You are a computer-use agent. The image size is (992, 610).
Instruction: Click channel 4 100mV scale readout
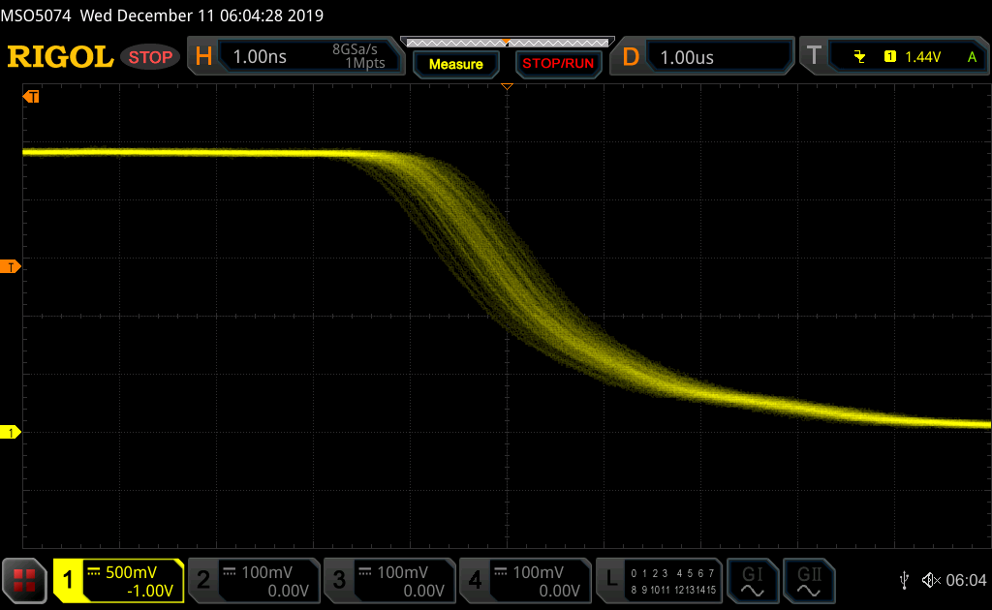tap(539, 572)
